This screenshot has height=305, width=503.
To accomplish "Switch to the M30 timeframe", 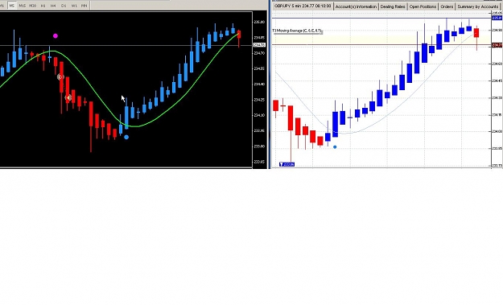I will 33,6.
